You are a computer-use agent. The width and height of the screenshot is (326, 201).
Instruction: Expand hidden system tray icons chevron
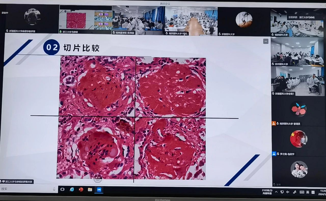(276, 192)
